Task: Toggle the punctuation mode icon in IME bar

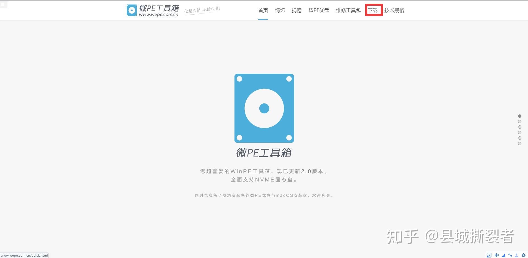Action: [x=510, y=255]
